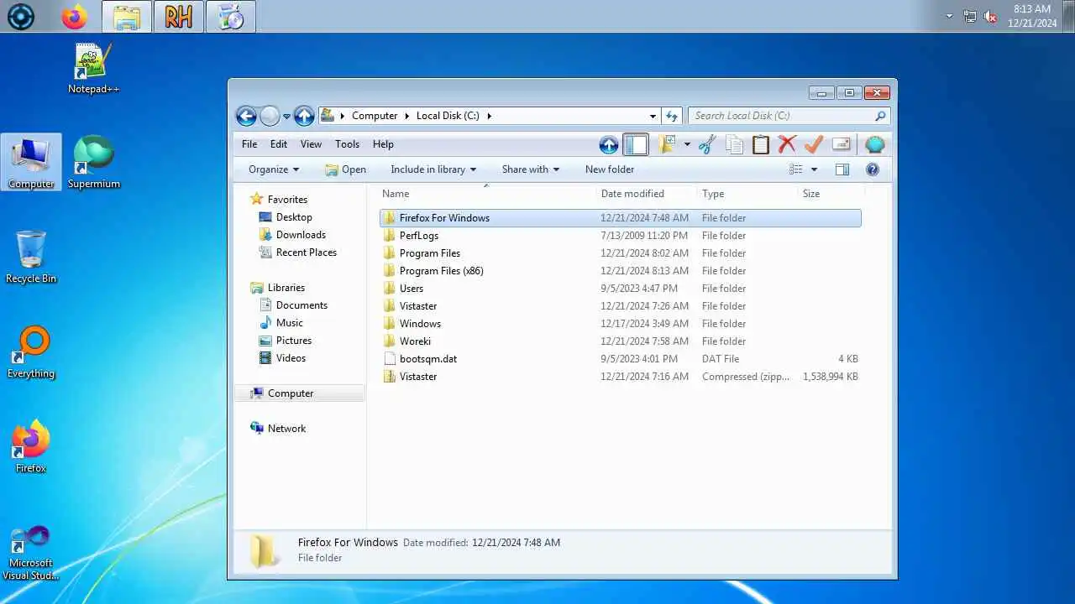Select Downloads in the navigation pane
Viewport: 1075px width, 604px height.
tap(301, 235)
